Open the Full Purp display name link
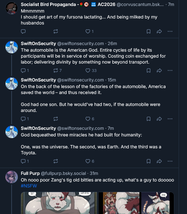This screenshot has width=187, height=214. click(30, 173)
